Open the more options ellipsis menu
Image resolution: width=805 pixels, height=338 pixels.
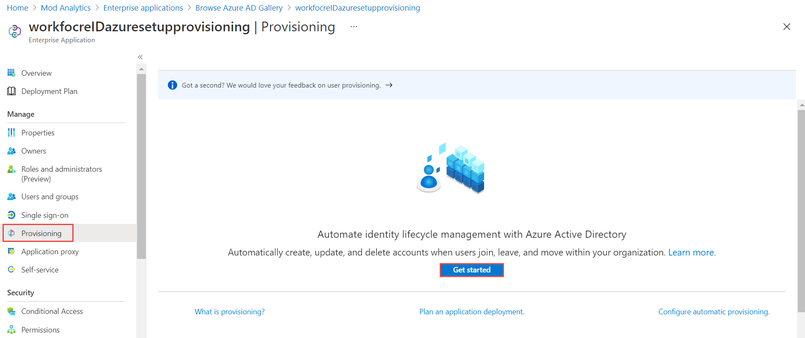[354, 27]
